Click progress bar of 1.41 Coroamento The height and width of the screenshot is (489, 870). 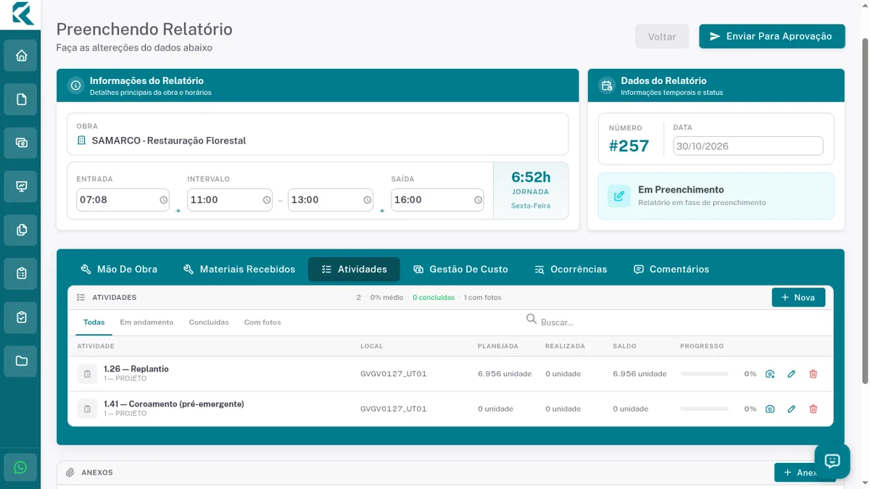(x=704, y=409)
